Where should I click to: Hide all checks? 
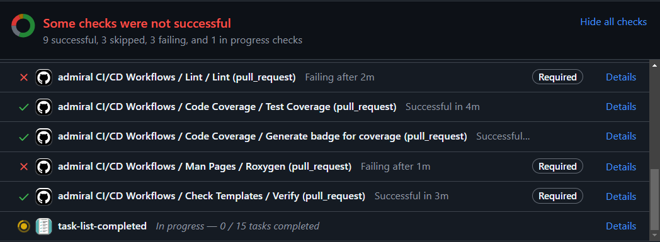[x=613, y=22]
